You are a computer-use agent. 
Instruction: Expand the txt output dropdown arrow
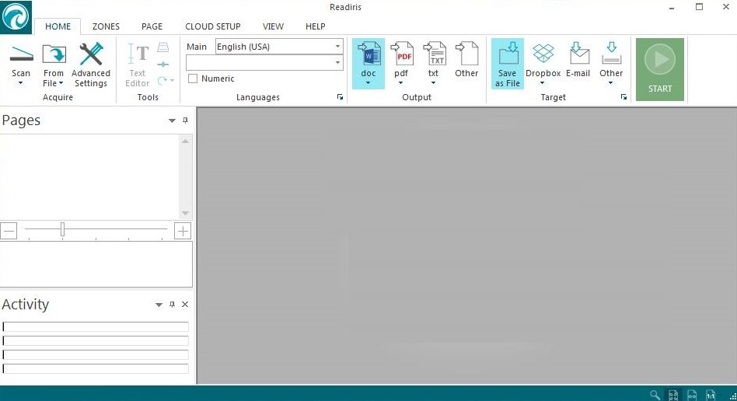pos(433,83)
